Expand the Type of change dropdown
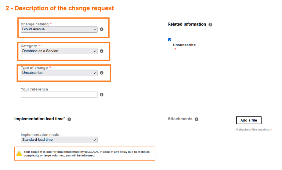 pyautogui.click(x=59, y=73)
